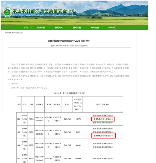This screenshot has height=163, width=156.
Task: Open the 资料征订 navigation menu item
Action: click(x=112, y=27)
